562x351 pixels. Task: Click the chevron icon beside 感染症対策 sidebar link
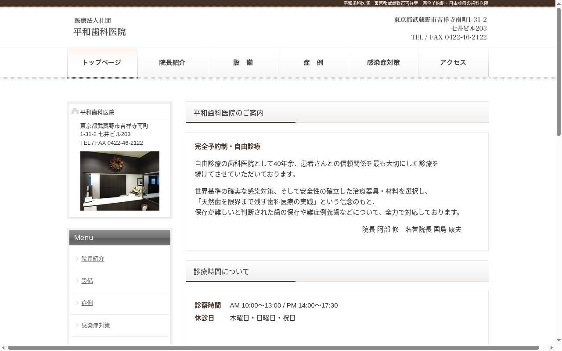coord(77,325)
